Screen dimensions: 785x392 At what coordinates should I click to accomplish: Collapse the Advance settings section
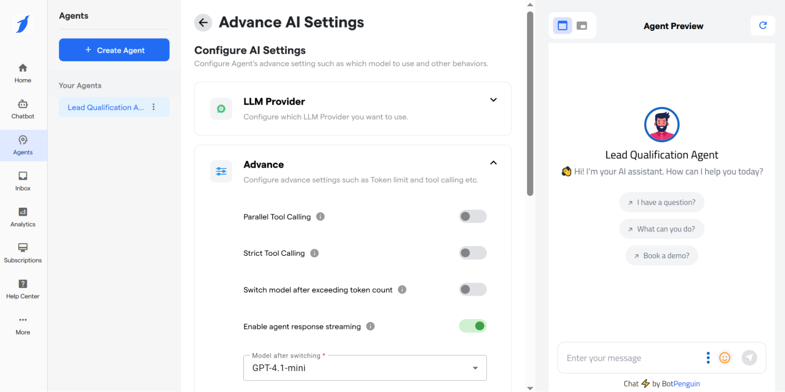click(493, 163)
